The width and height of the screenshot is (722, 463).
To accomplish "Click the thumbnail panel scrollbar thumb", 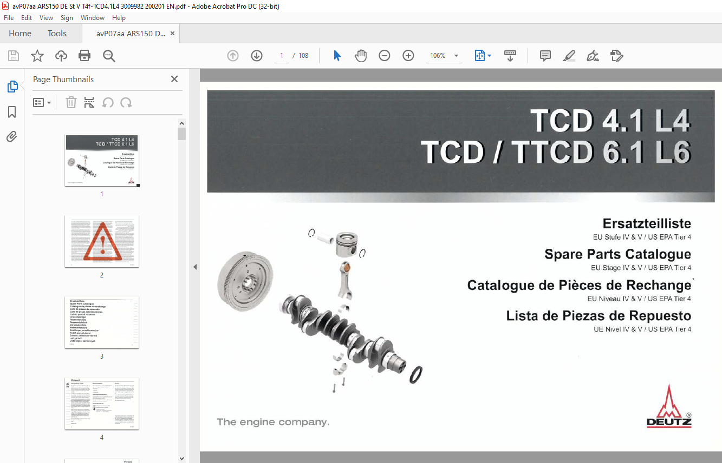I will pyautogui.click(x=182, y=134).
